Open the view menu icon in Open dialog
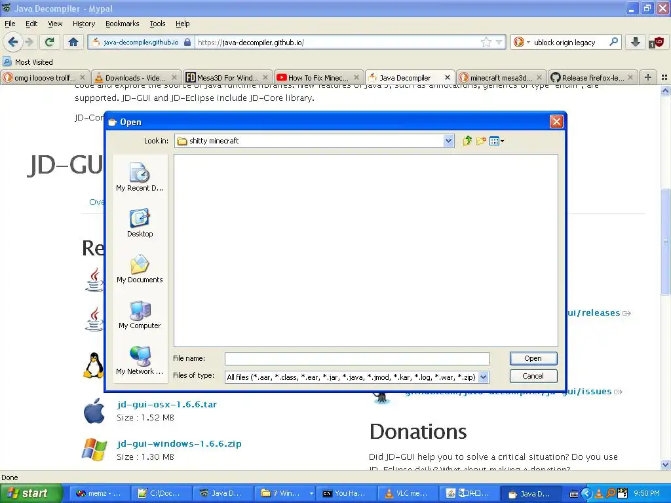 [497, 141]
